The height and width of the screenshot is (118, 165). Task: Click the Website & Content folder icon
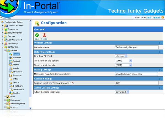[x=6, y=26]
